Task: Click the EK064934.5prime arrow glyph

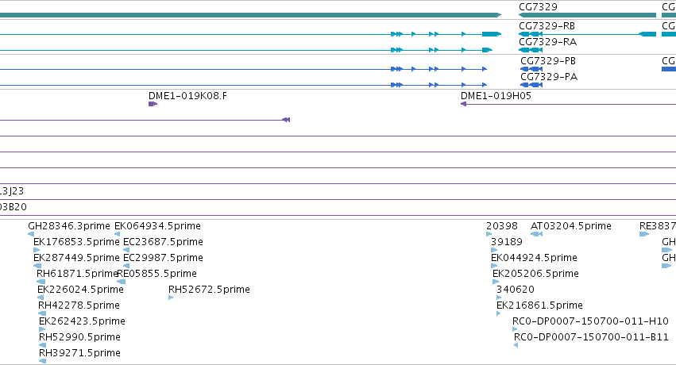Action: (x=118, y=234)
